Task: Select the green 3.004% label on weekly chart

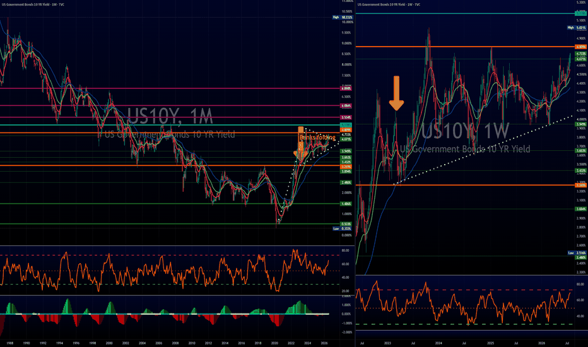Action: 581,209
